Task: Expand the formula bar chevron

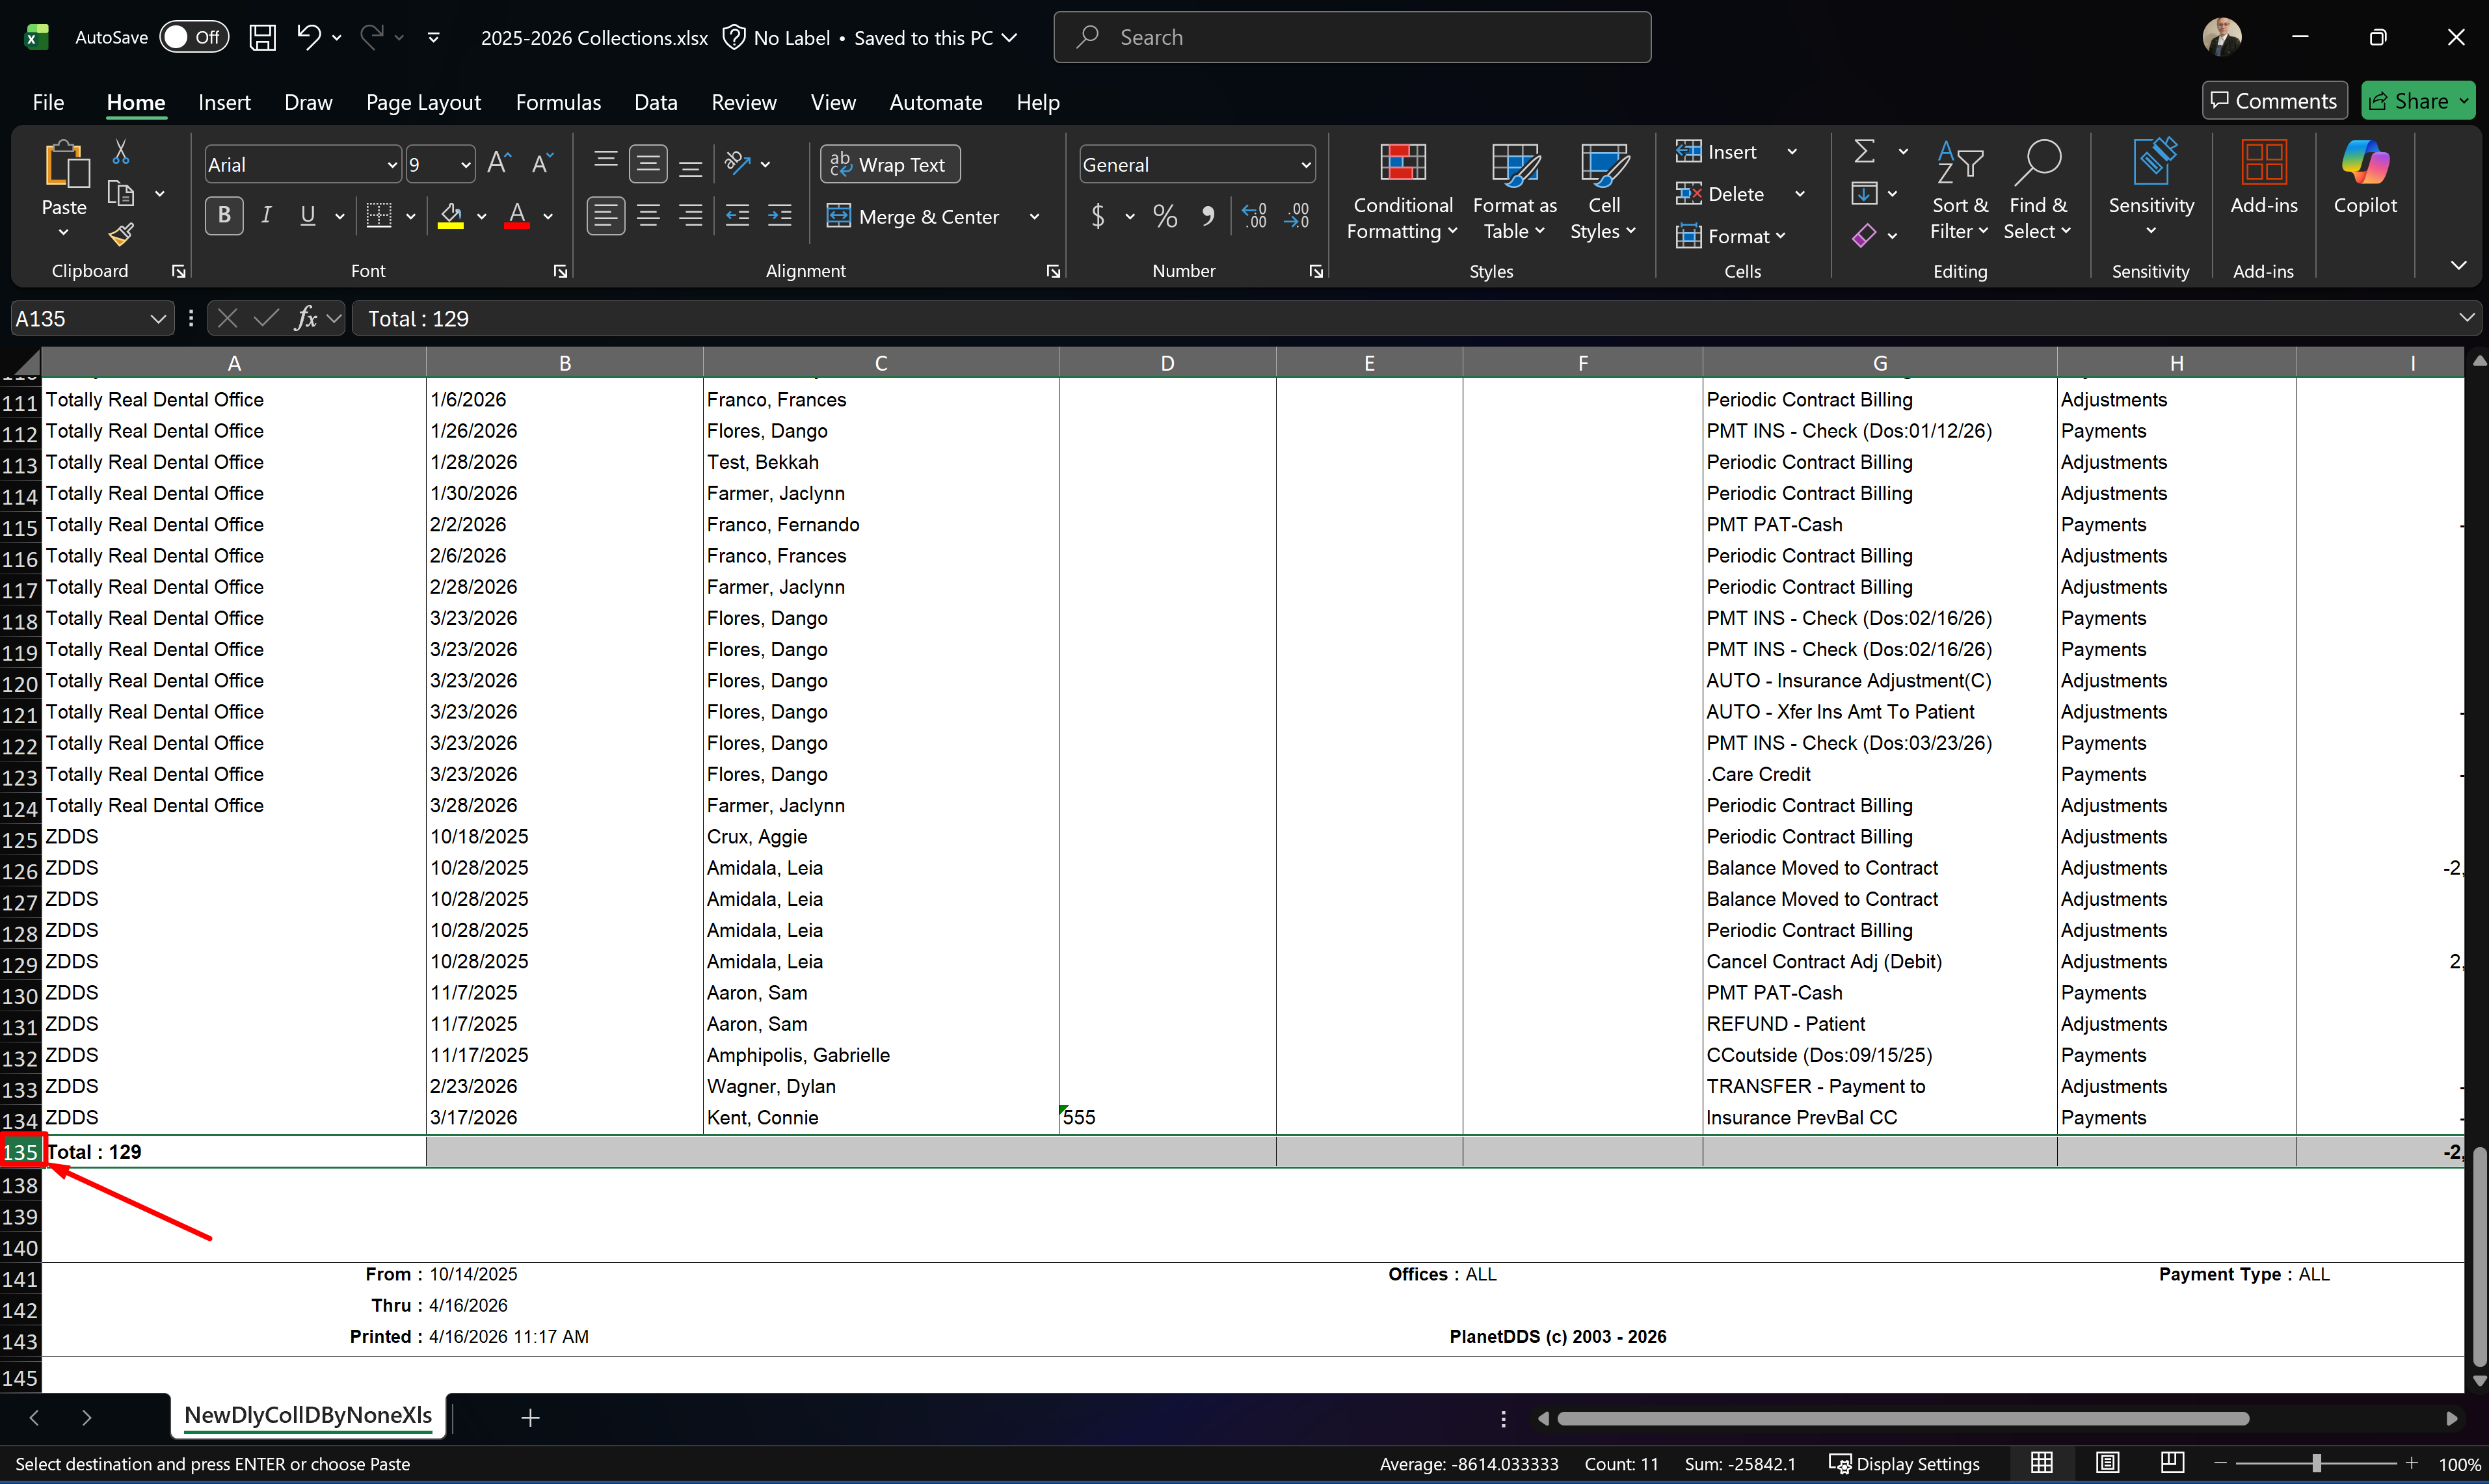Action: point(2466,318)
